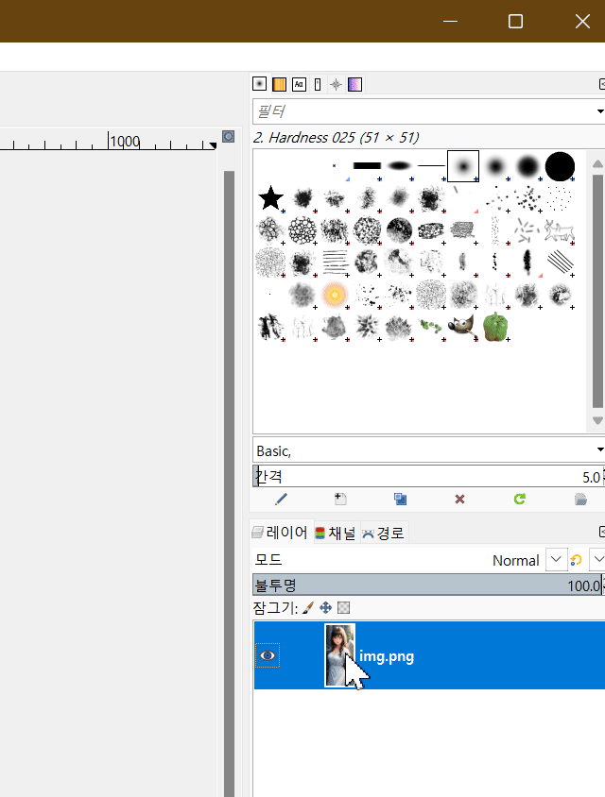This screenshot has height=797, width=605.
Task: Refresh the brushes list
Action: [520, 500]
